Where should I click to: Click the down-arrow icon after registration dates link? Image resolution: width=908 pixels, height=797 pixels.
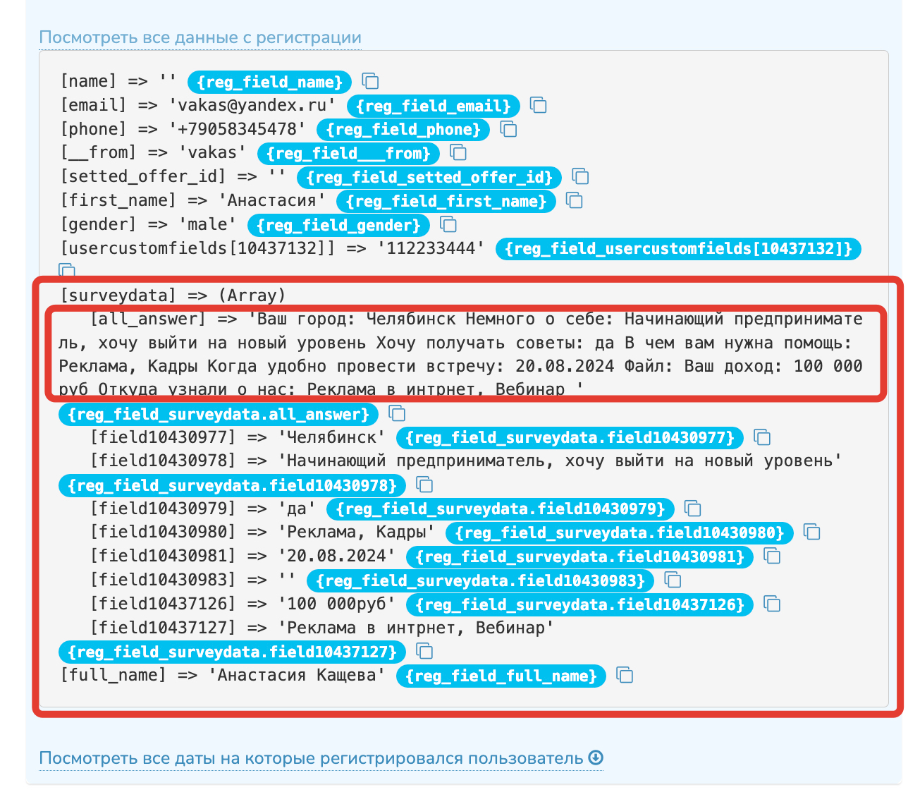(596, 758)
